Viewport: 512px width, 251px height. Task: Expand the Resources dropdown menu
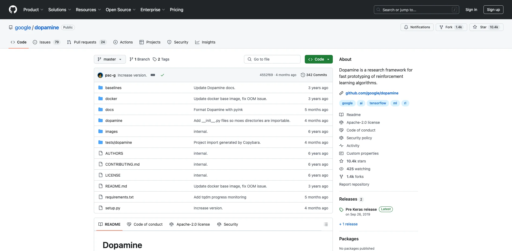click(x=88, y=10)
